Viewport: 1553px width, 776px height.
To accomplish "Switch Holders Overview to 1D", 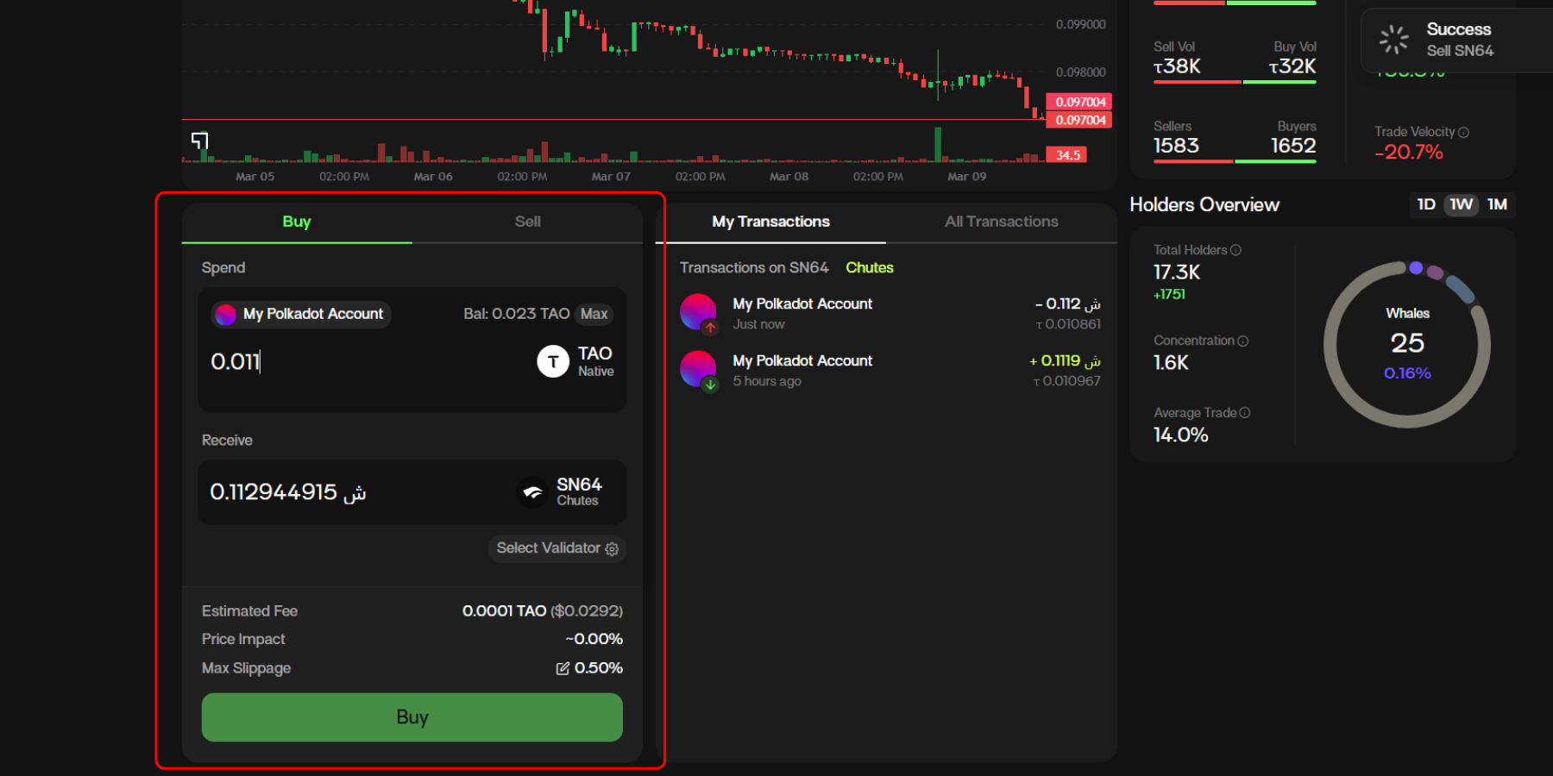I will tap(1426, 204).
